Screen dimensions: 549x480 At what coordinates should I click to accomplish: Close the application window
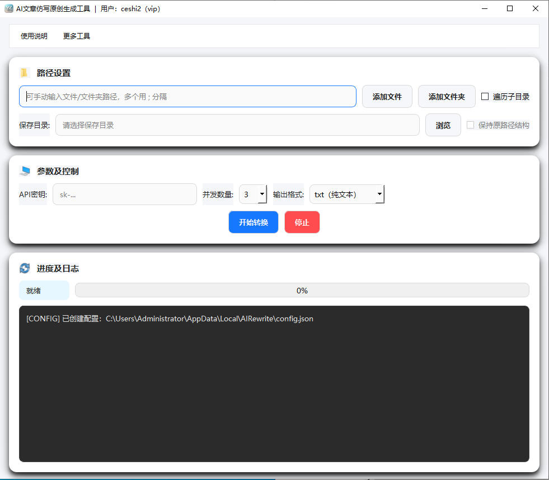[536, 8]
